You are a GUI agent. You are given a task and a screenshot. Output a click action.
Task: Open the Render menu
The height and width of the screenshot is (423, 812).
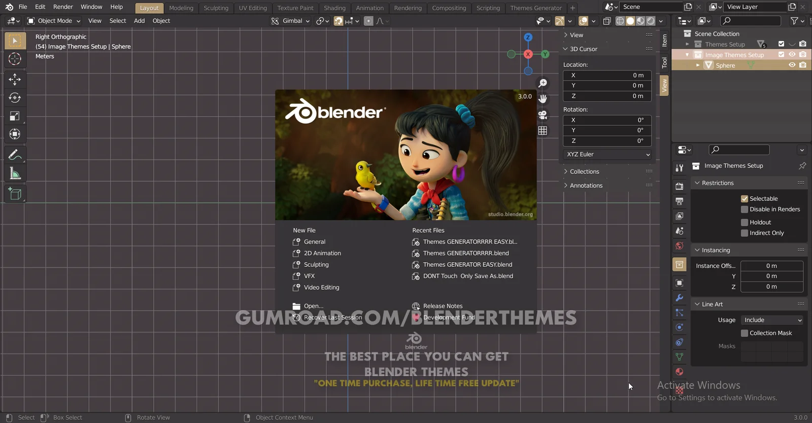pos(63,7)
